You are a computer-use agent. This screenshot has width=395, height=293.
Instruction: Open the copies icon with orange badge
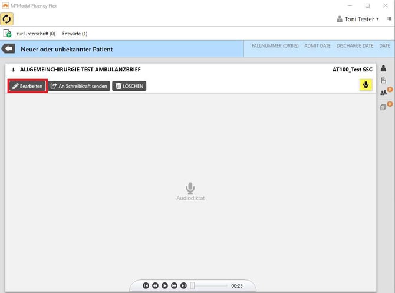384,107
